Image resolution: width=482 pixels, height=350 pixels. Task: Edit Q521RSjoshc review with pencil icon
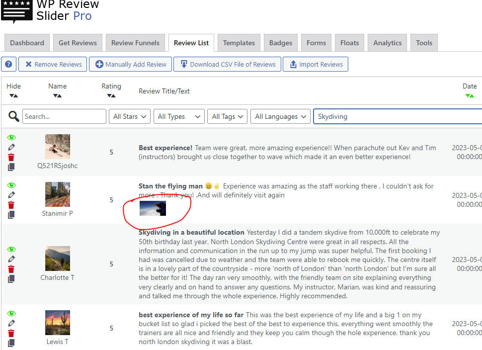(11, 147)
